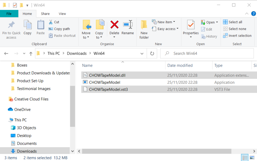The height and width of the screenshot is (161, 257).
Task: Click Invert selection
Action: [x=237, y=36]
